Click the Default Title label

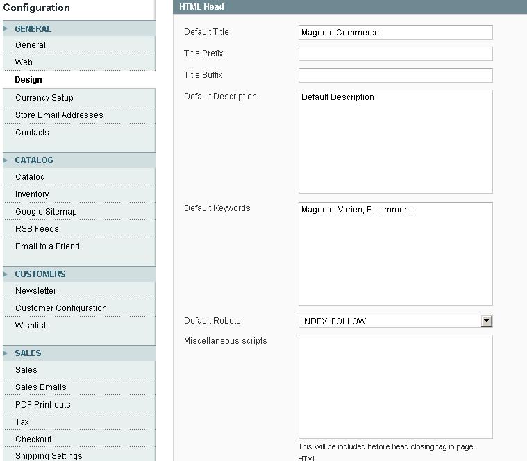(x=206, y=31)
